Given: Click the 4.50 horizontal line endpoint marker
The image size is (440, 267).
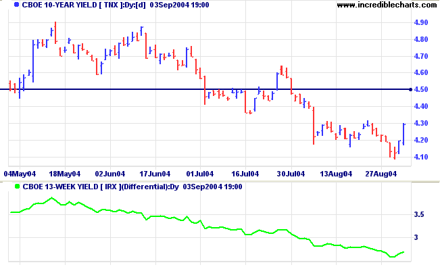Looking at the screenshot, I should (x=410, y=89).
